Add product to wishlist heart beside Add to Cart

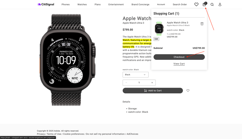(x=188, y=90)
